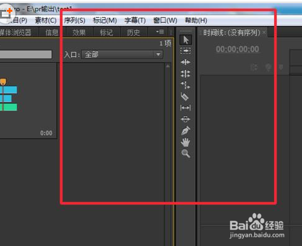Select the Hand tool
Viewport: 302px width, 246px height.
click(186, 142)
